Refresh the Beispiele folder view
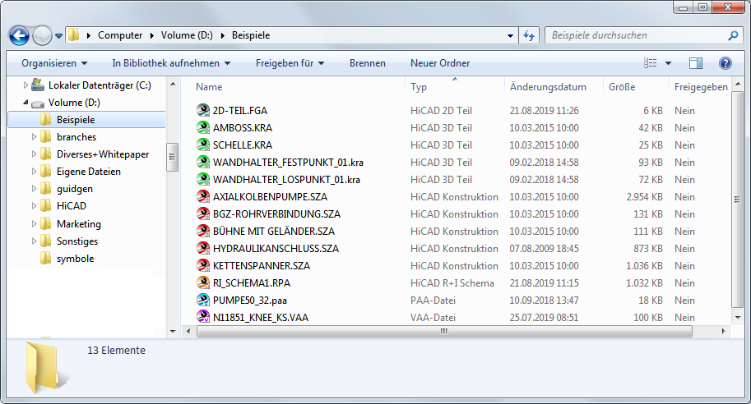This screenshot has width=751, height=404. 529,35
